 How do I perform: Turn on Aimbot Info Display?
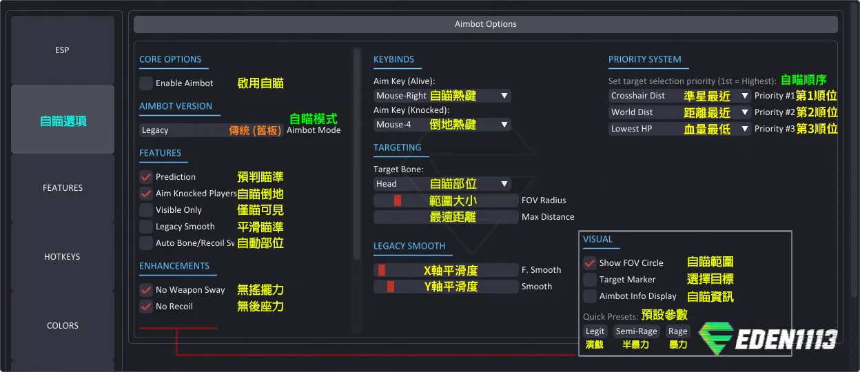pos(590,296)
